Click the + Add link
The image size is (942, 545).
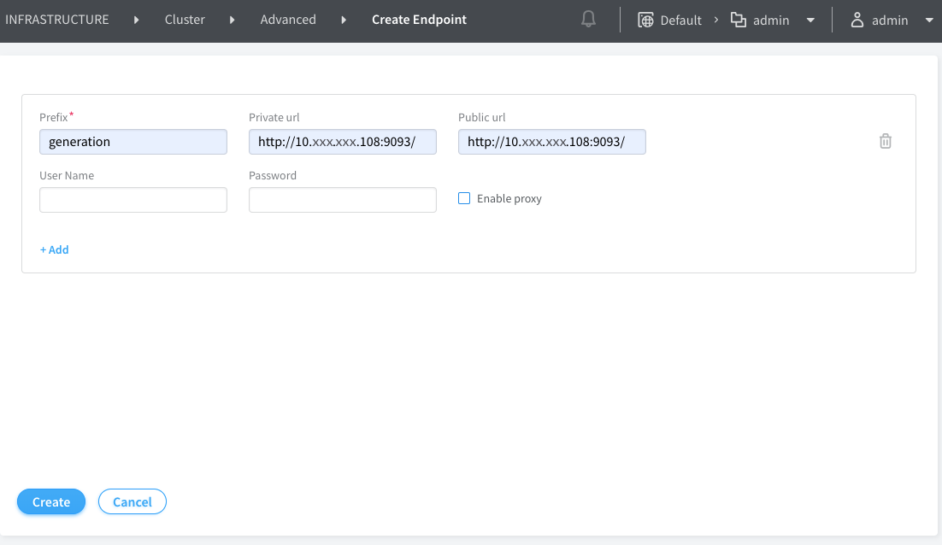pos(55,249)
